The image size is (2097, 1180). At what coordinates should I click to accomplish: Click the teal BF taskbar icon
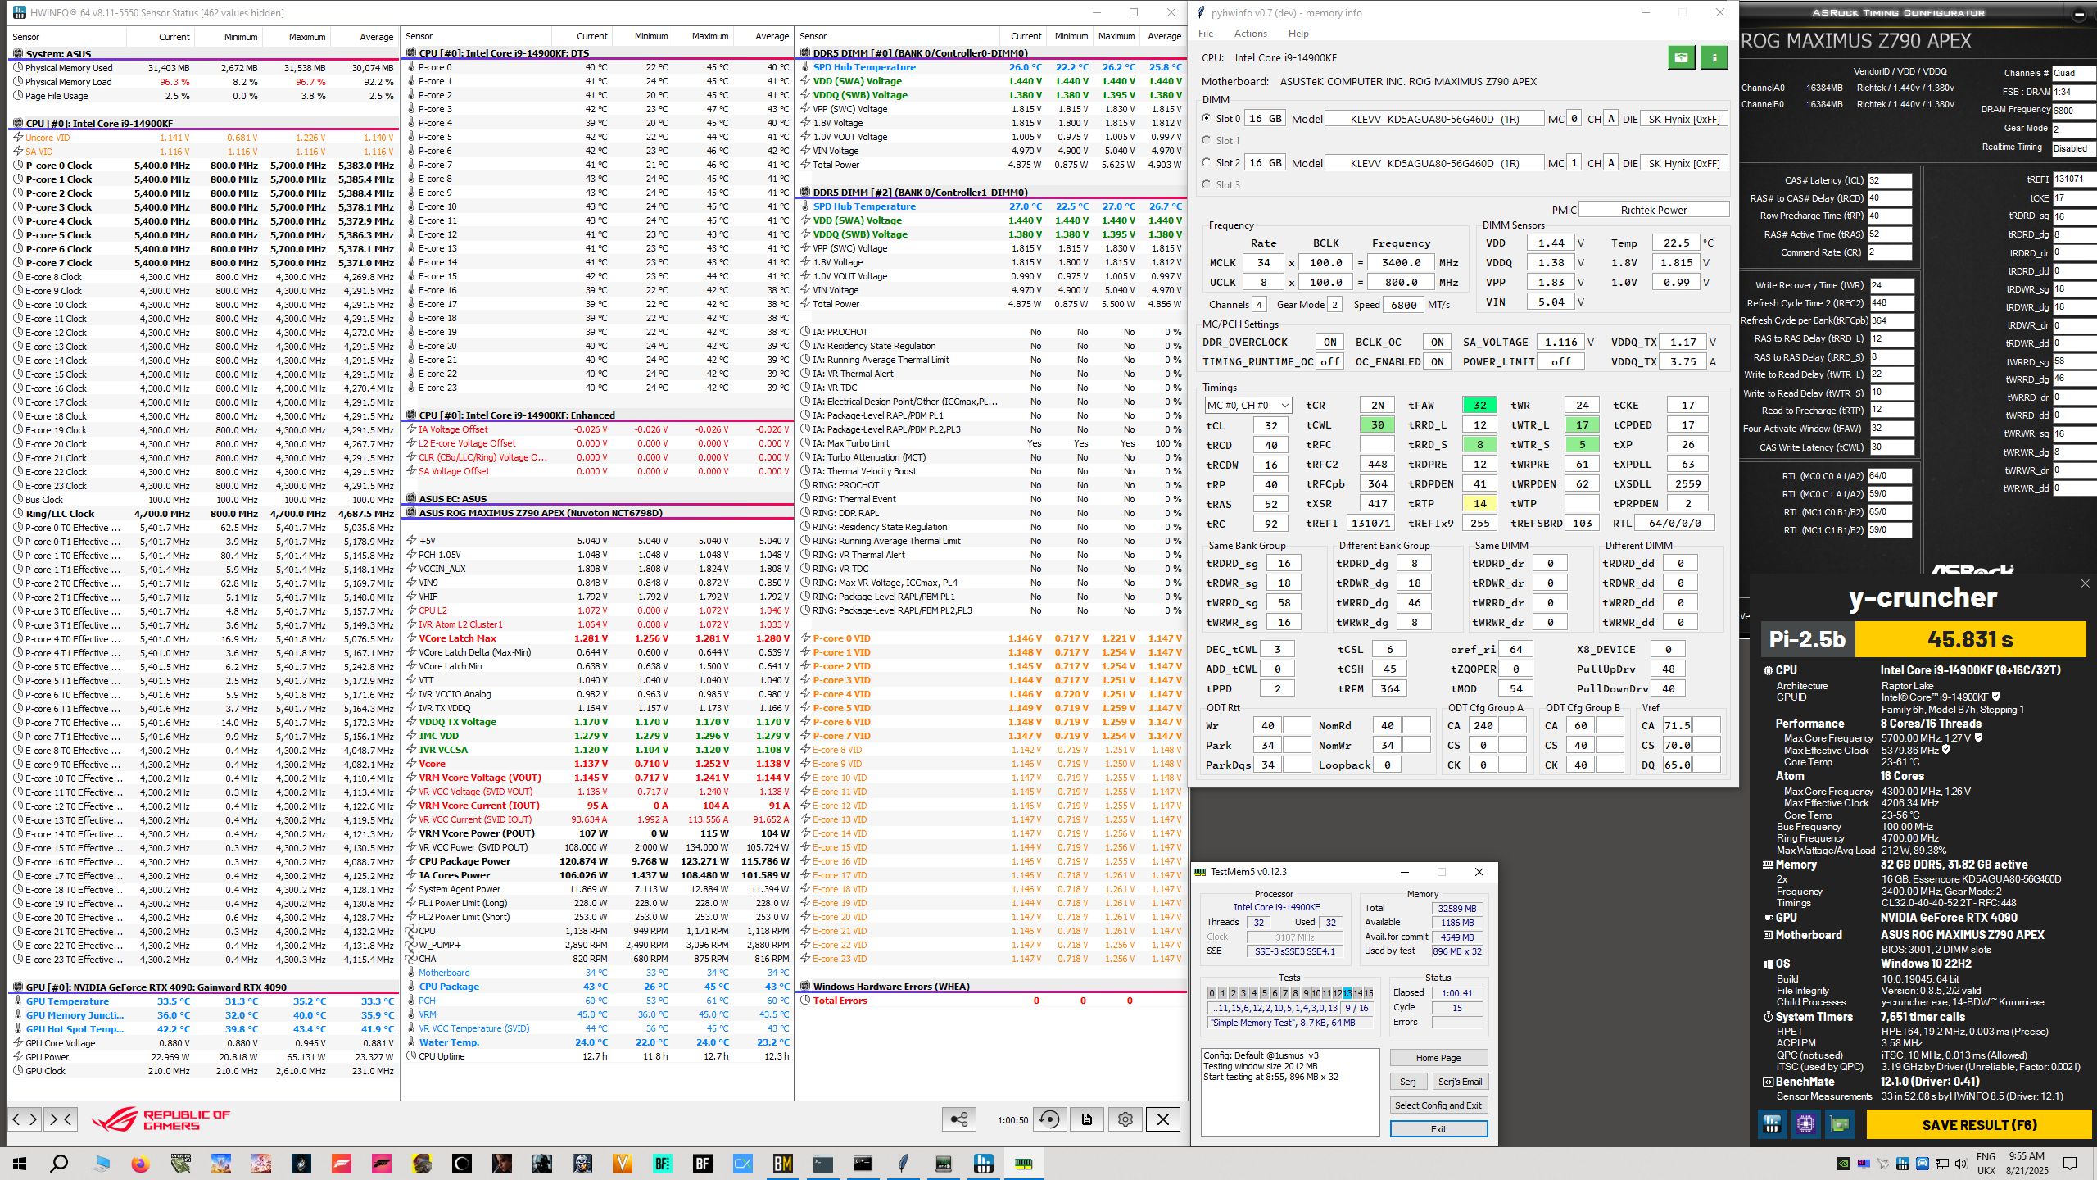663,1164
